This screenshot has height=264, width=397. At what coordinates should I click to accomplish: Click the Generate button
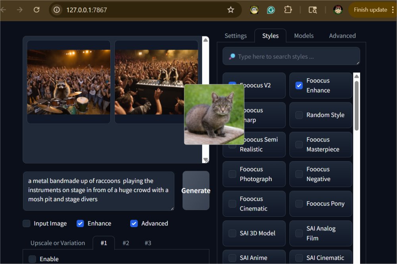[x=196, y=190]
